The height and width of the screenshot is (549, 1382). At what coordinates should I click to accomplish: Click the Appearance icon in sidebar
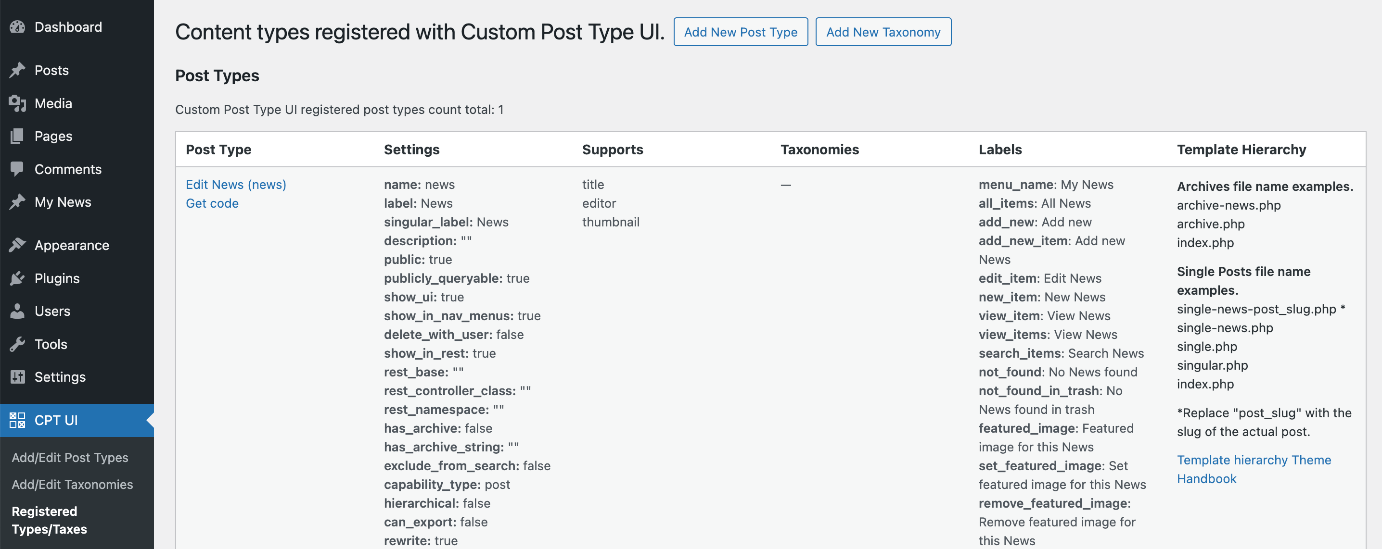pos(17,245)
